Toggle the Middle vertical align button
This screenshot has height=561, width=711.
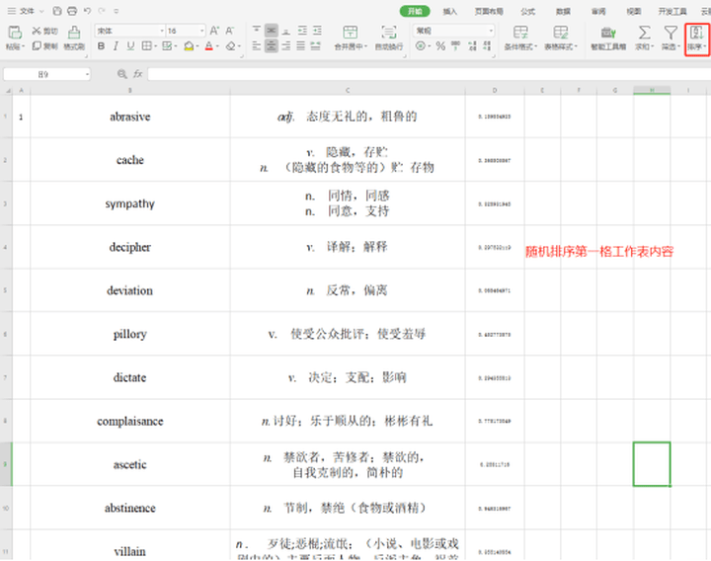(272, 31)
